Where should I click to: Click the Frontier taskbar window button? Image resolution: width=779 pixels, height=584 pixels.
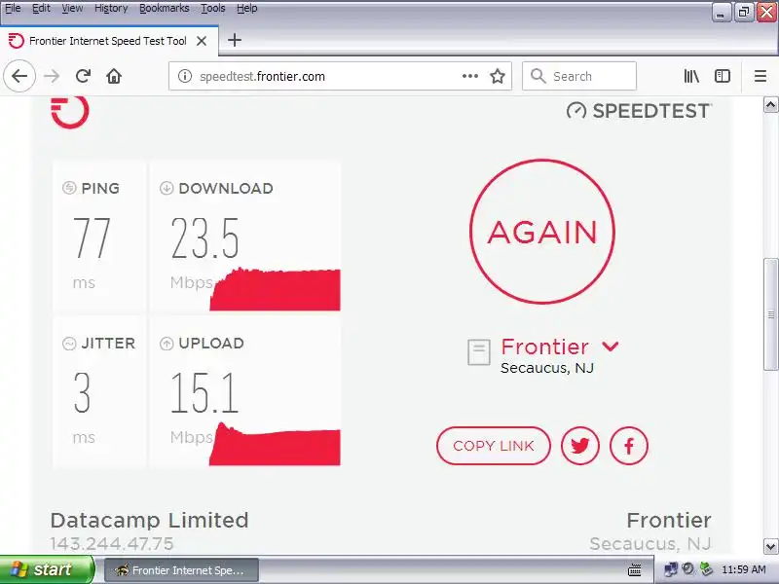(x=181, y=570)
